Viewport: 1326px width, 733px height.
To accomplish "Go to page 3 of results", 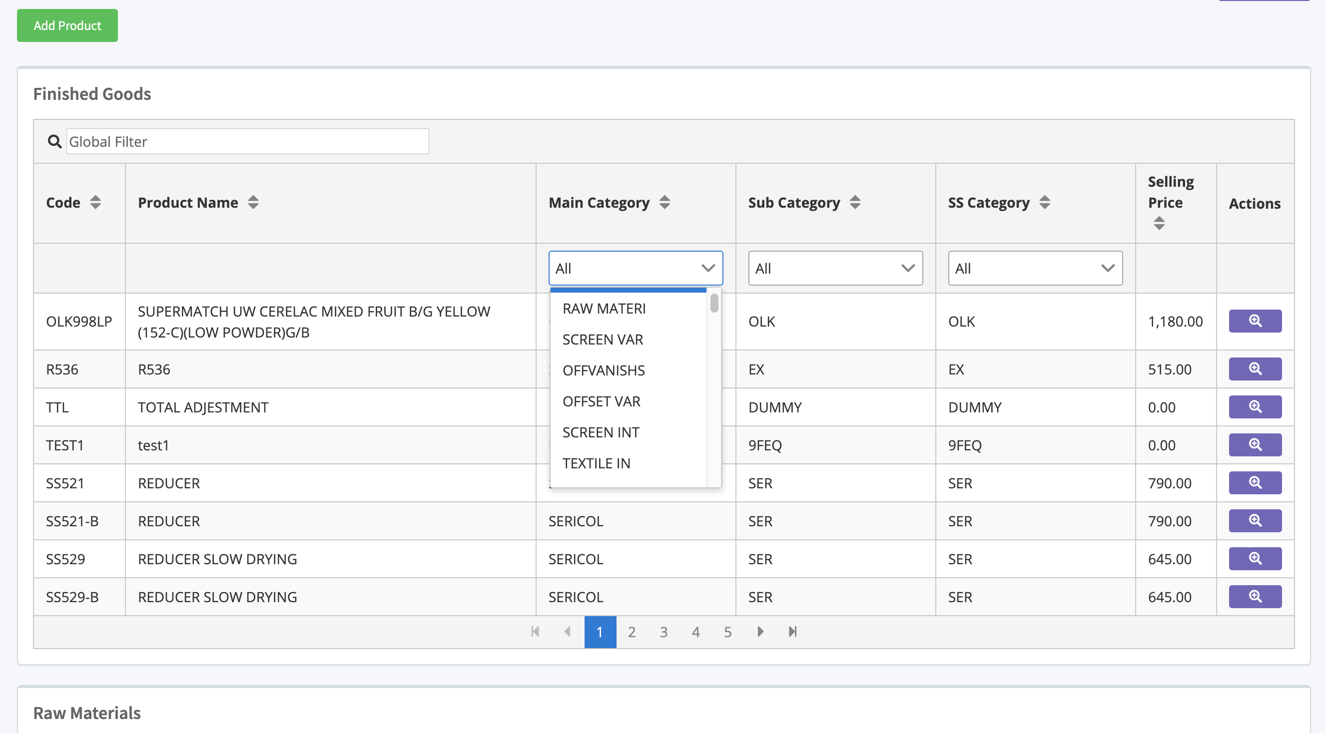I will pos(663,632).
